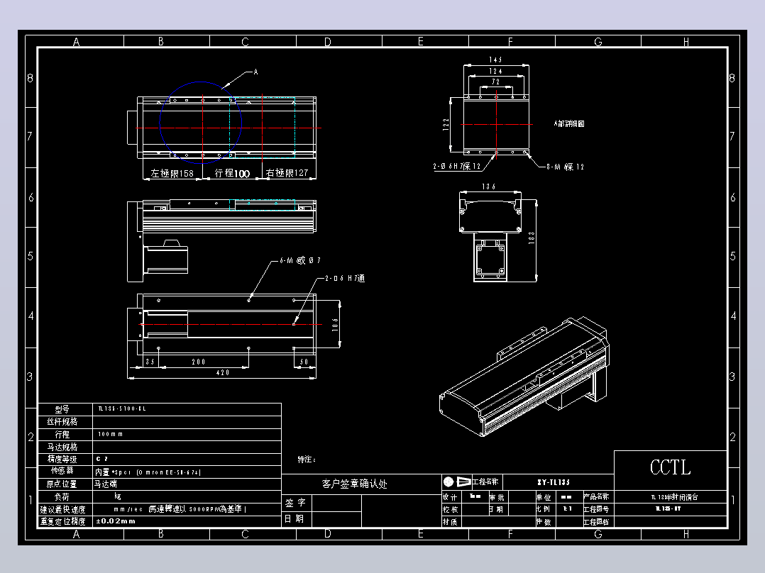This screenshot has height=573, width=765.
Task: Click the model number TL135-S100-BL value
Action: (x=122, y=408)
